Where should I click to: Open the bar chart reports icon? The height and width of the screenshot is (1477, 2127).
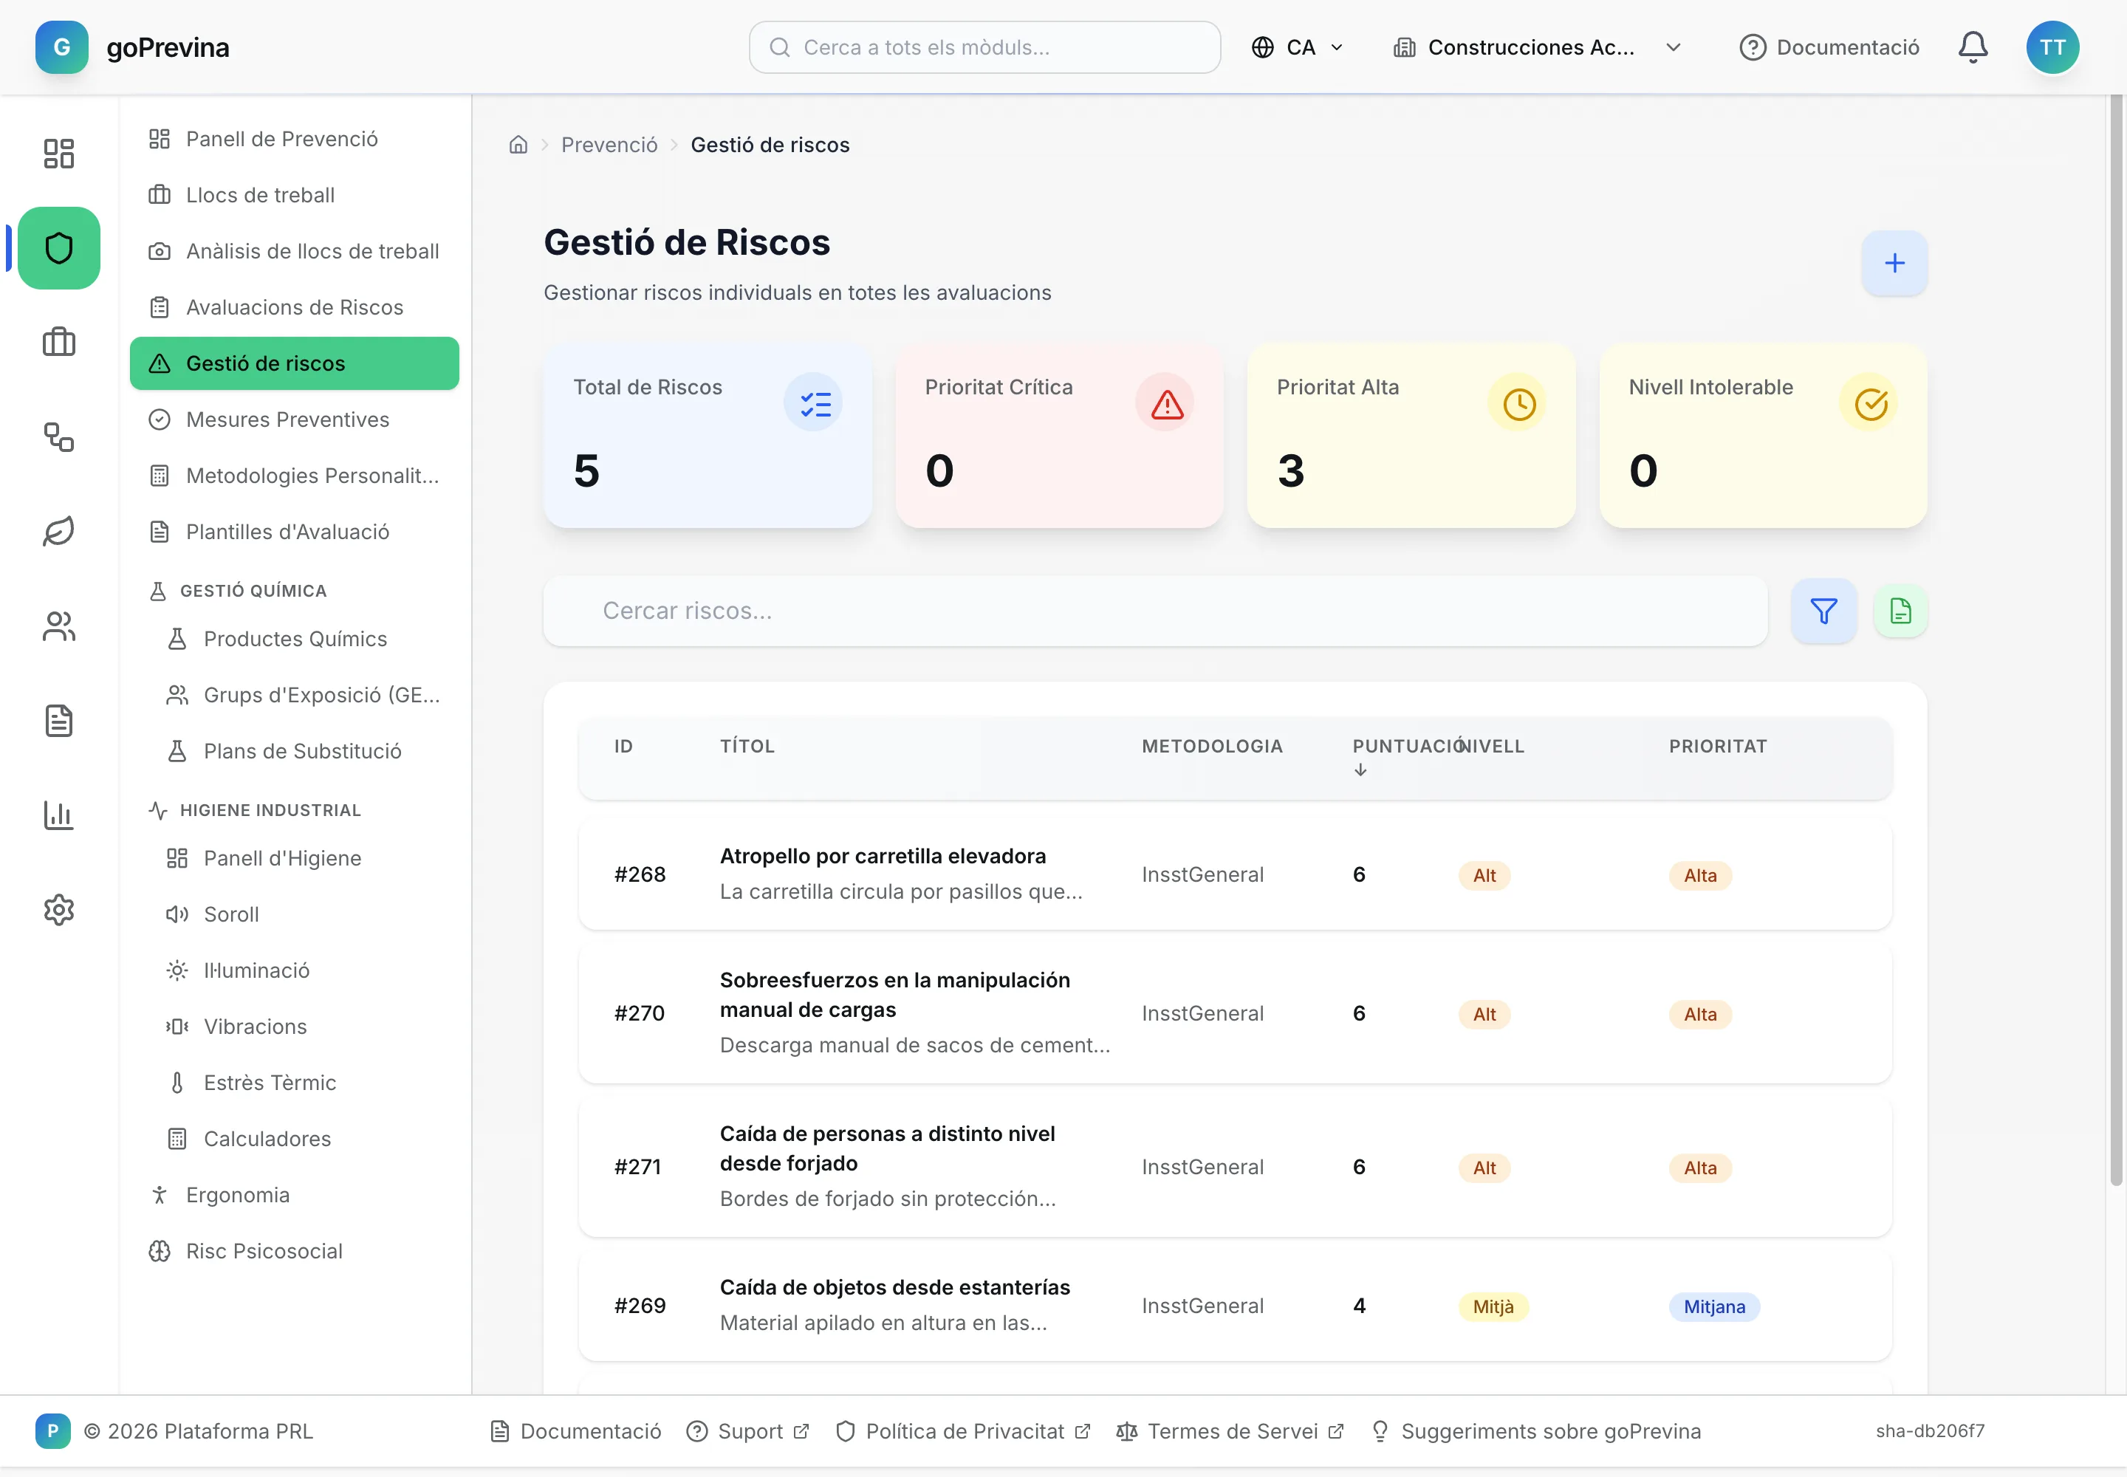click(59, 815)
